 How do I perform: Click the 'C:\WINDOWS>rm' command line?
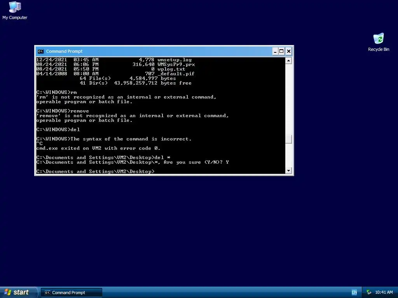(56, 92)
